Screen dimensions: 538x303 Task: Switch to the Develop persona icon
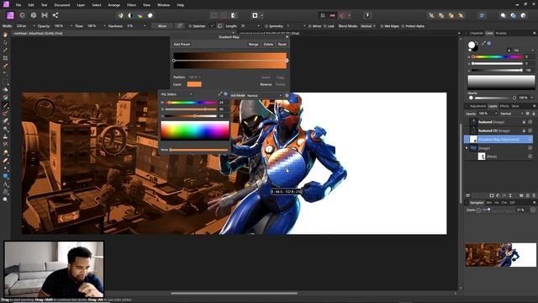[x=34, y=15]
